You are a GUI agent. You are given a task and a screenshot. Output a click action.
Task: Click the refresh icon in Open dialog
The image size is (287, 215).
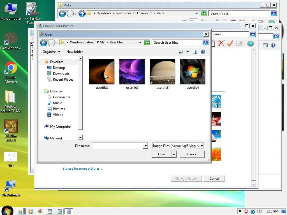point(147,43)
